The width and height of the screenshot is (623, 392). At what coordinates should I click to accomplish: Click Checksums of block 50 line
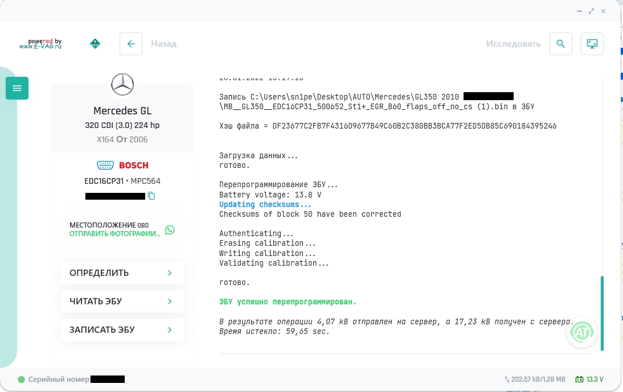click(x=310, y=214)
